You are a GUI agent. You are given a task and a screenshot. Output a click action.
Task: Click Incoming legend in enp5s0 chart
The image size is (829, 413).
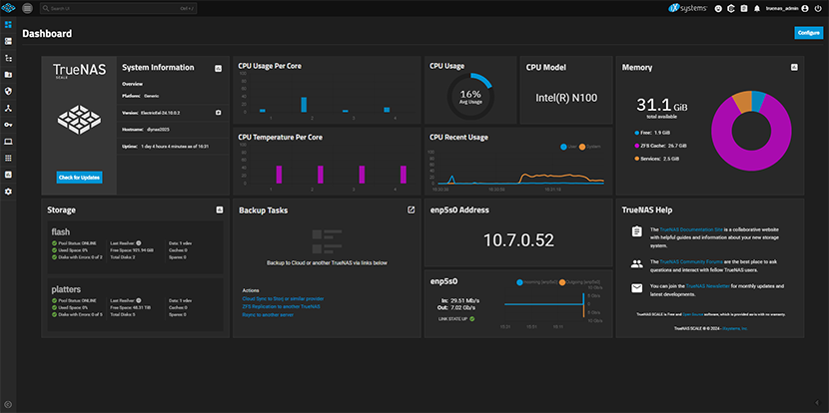tap(536, 282)
